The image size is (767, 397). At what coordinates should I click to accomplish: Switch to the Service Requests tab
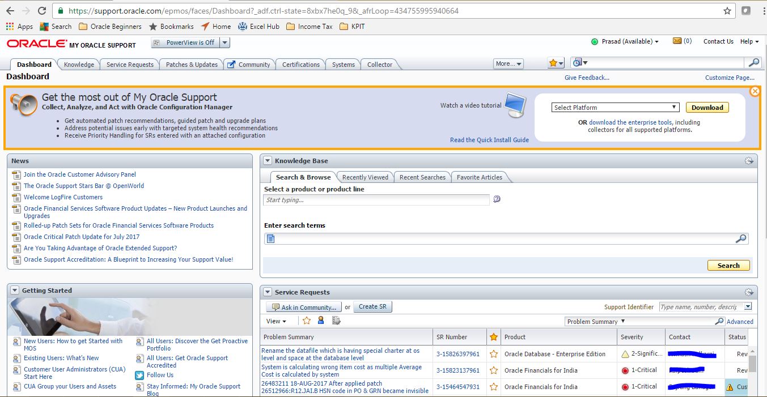(130, 65)
